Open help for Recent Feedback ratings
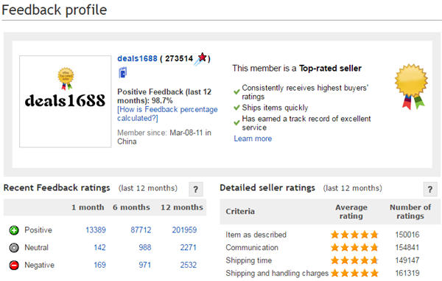Screen dimensions: 442x281 pyautogui.click(x=196, y=189)
